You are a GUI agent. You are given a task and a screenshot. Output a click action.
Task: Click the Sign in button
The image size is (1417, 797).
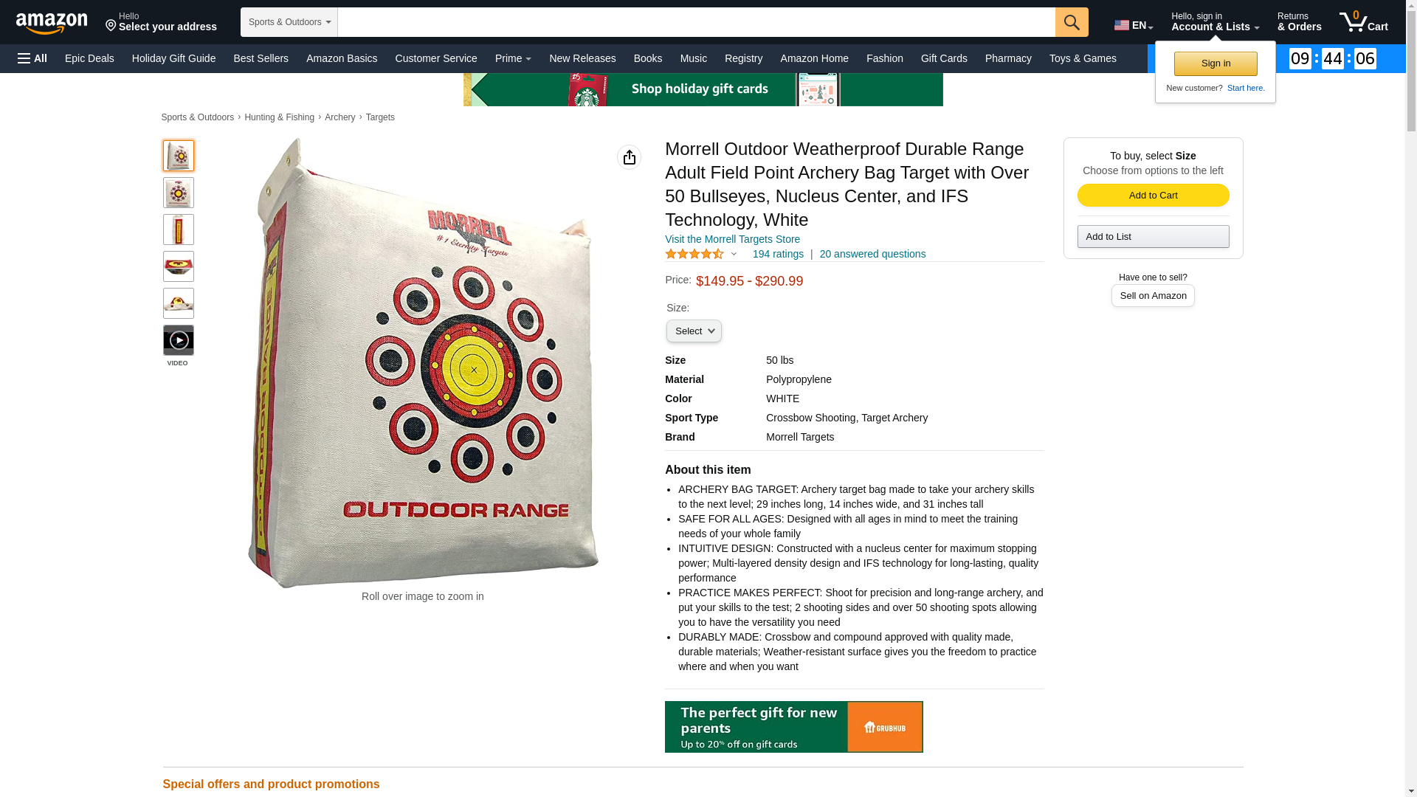point(1216,63)
